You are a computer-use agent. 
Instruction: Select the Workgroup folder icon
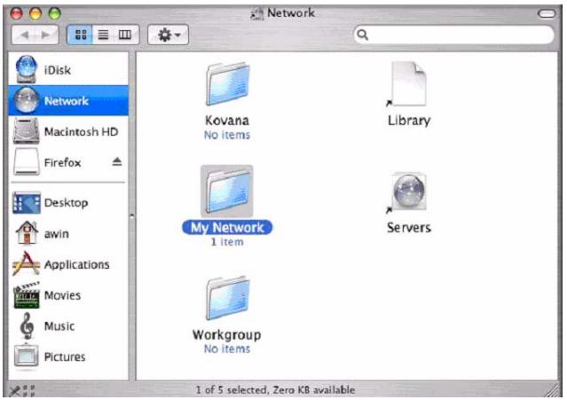(227, 299)
